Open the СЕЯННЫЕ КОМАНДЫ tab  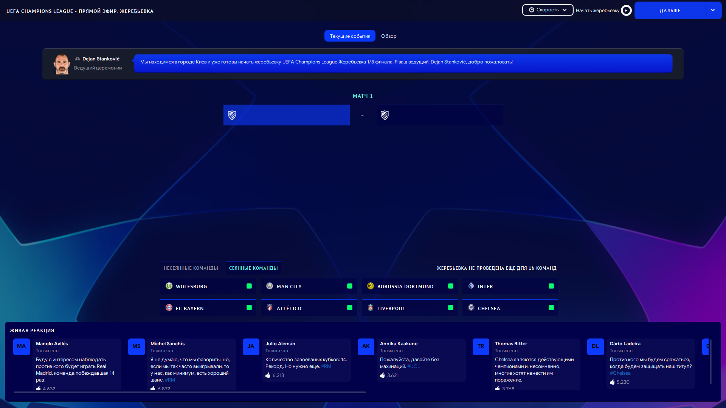[253, 268]
